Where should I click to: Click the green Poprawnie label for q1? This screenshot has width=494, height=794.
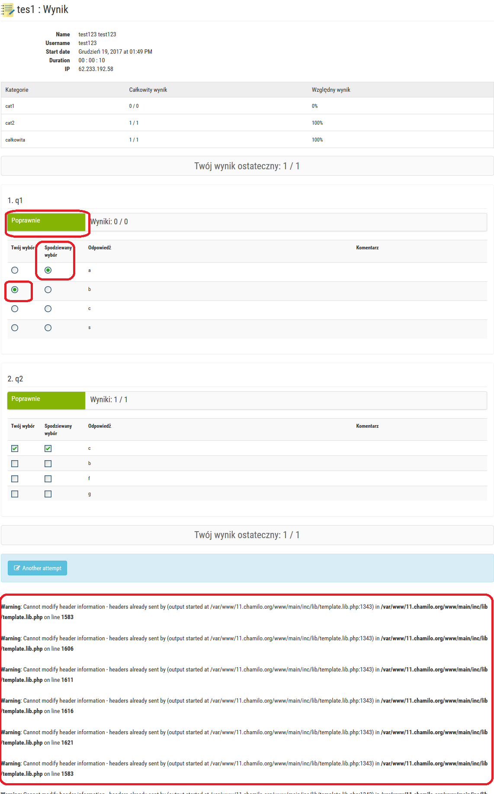[x=46, y=222]
